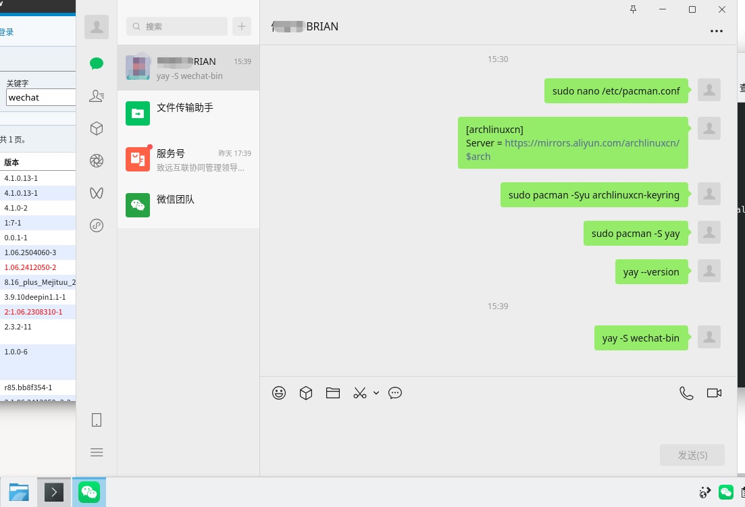Open the Contacts icon in the sidebar
The width and height of the screenshot is (745, 507).
[x=97, y=96]
